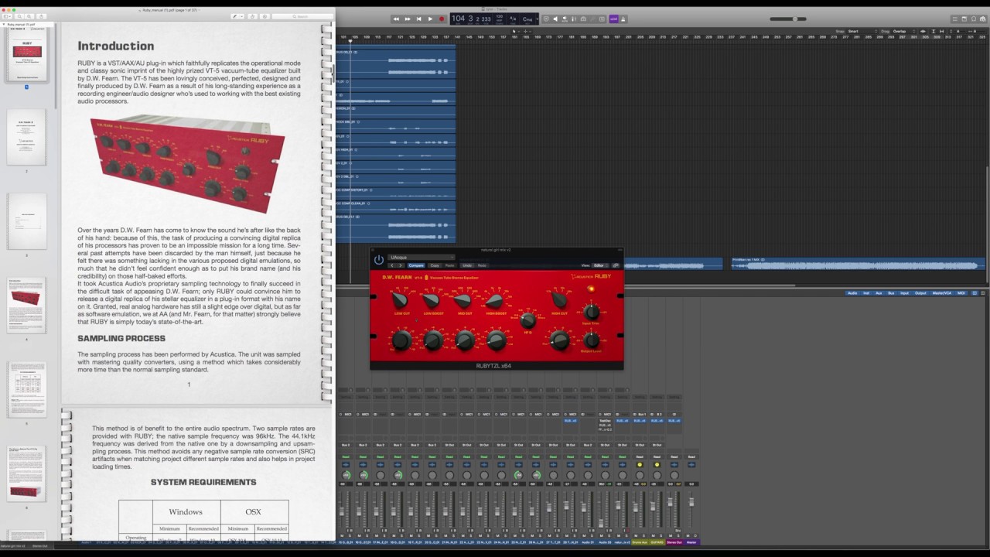Collapse the Ruby_manual pdf sidebar entry
Image resolution: width=990 pixels, height=557 pixels.
pyautogui.click(x=4, y=24)
